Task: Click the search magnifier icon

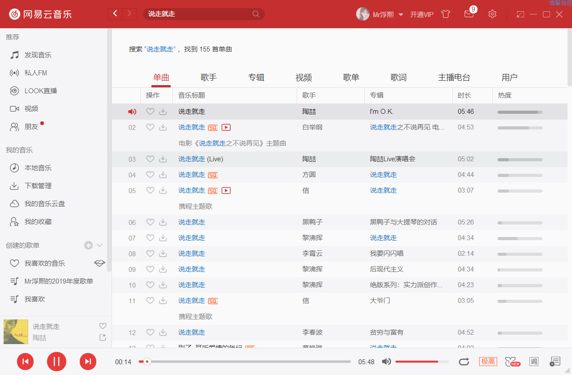Action: pyautogui.click(x=256, y=14)
